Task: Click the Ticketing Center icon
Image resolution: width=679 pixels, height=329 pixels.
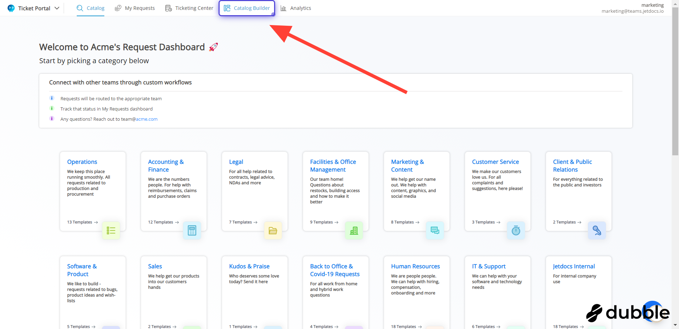Action: coord(169,8)
